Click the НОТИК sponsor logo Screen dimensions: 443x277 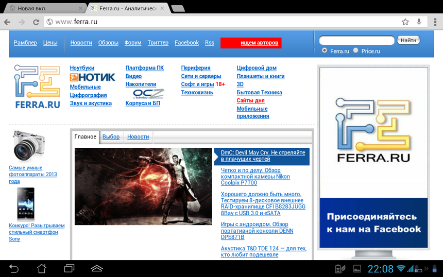click(x=92, y=77)
